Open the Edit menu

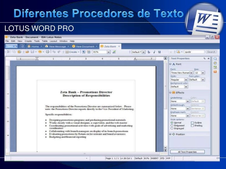tap(13, 41)
